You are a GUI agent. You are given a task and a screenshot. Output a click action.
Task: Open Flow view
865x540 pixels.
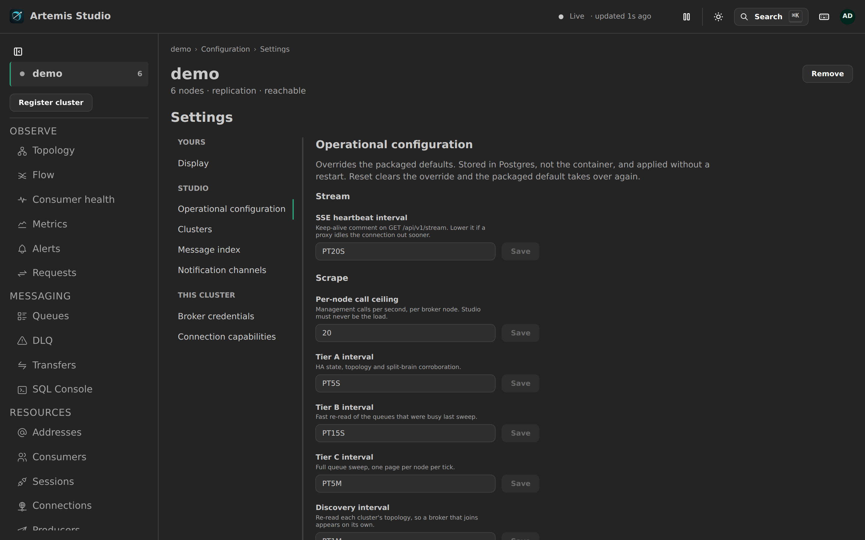(x=79, y=175)
